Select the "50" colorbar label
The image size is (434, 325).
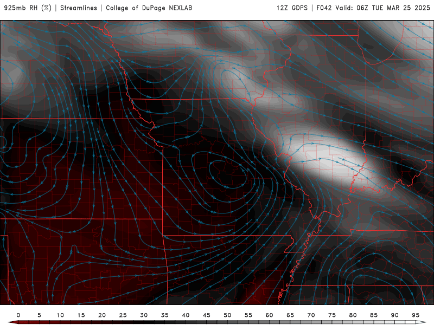[227, 315]
